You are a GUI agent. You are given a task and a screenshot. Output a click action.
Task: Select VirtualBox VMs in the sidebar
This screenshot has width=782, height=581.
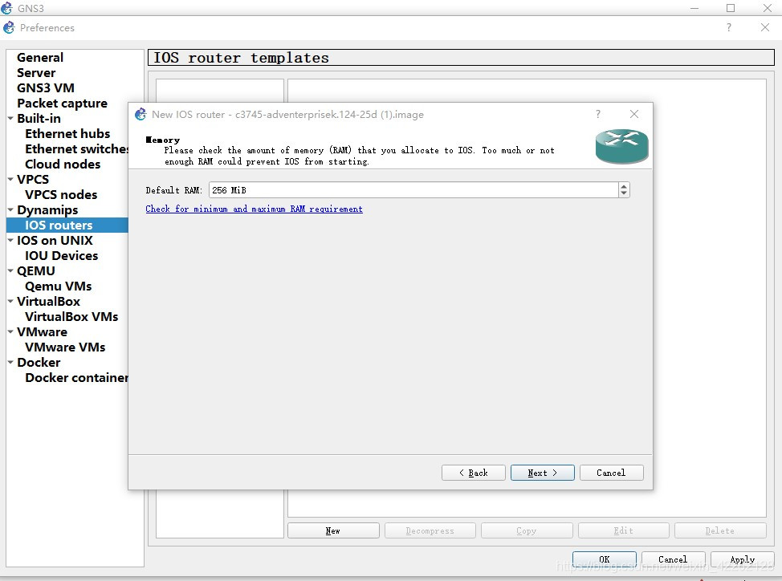tap(71, 316)
